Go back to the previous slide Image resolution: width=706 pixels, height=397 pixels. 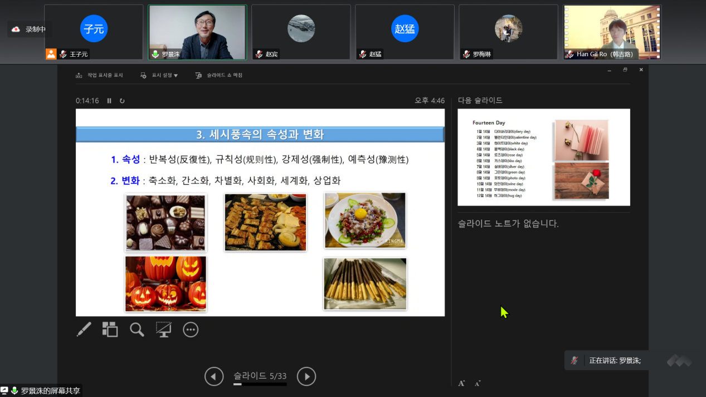point(214,376)
